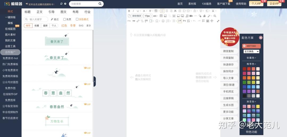This screenshot has height=137, width=287.
Task: Select the 最新 filter tab
Action: point(45,25)
